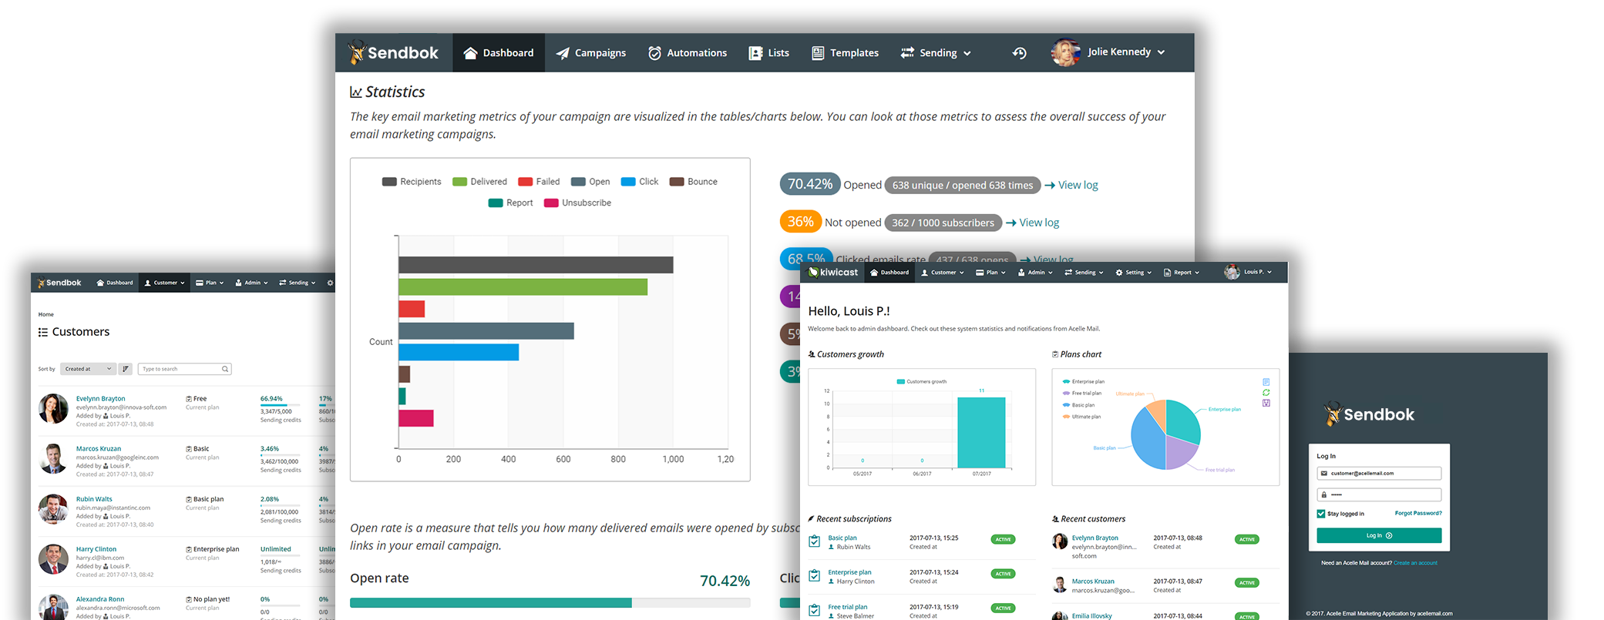This screenshot has width=1604, height=620.
Task: Go to the Templates menu item
Action: pos(845,53)
